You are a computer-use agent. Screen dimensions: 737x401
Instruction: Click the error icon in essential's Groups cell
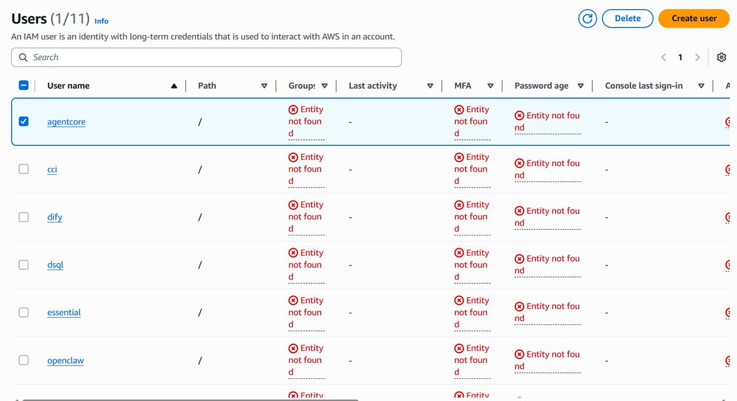(294, 300)
